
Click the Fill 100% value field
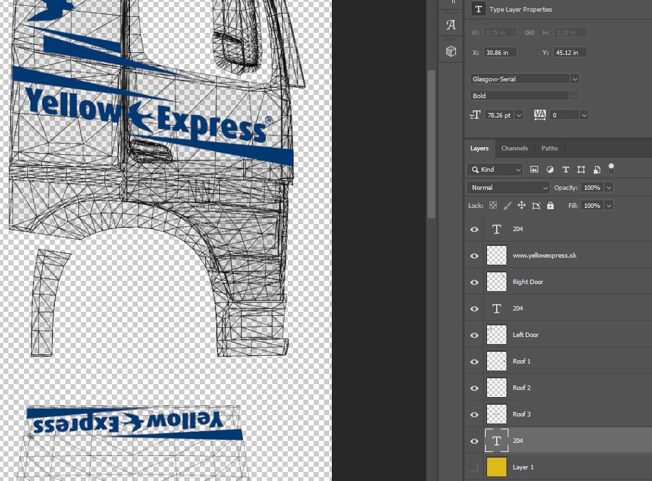pos(592,205)
